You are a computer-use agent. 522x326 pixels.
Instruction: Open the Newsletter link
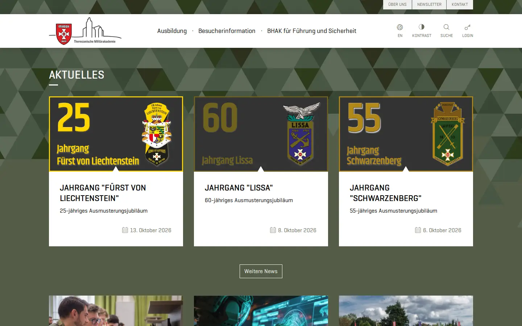(x=429, y=4)
